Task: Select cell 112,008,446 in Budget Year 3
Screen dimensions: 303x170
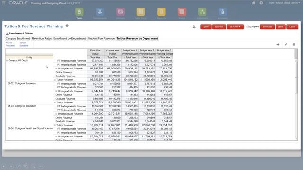Action: 164,80
